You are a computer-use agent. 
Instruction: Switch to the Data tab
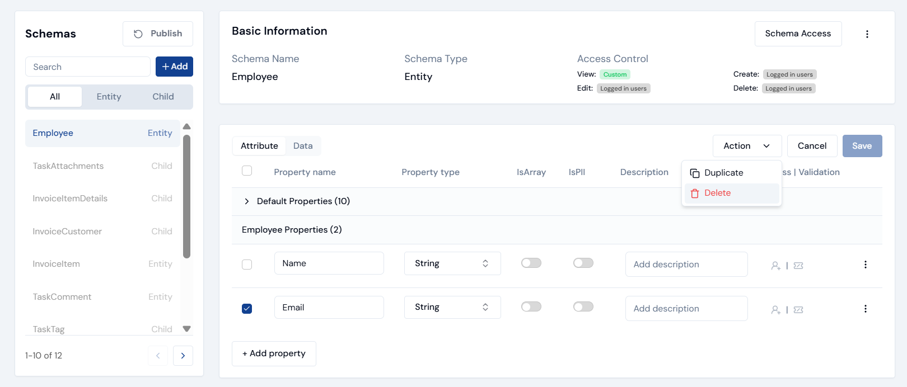303,146
